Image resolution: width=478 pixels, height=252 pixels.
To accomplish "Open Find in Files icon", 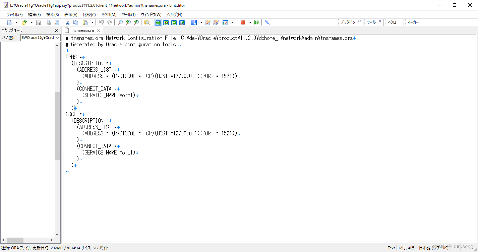I will point(147,22).
